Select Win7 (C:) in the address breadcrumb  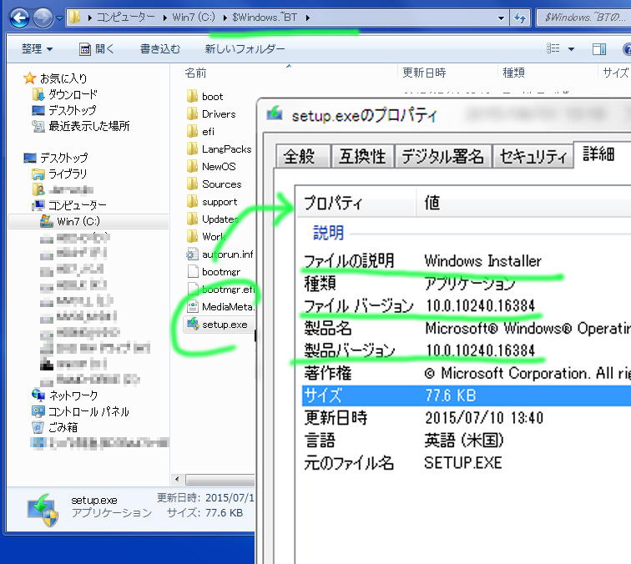[x=194, y=18]
